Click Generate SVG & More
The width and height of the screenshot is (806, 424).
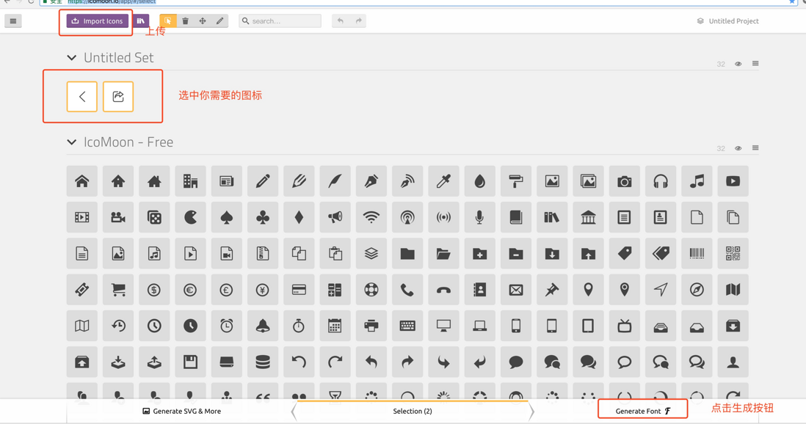[182, 411]
